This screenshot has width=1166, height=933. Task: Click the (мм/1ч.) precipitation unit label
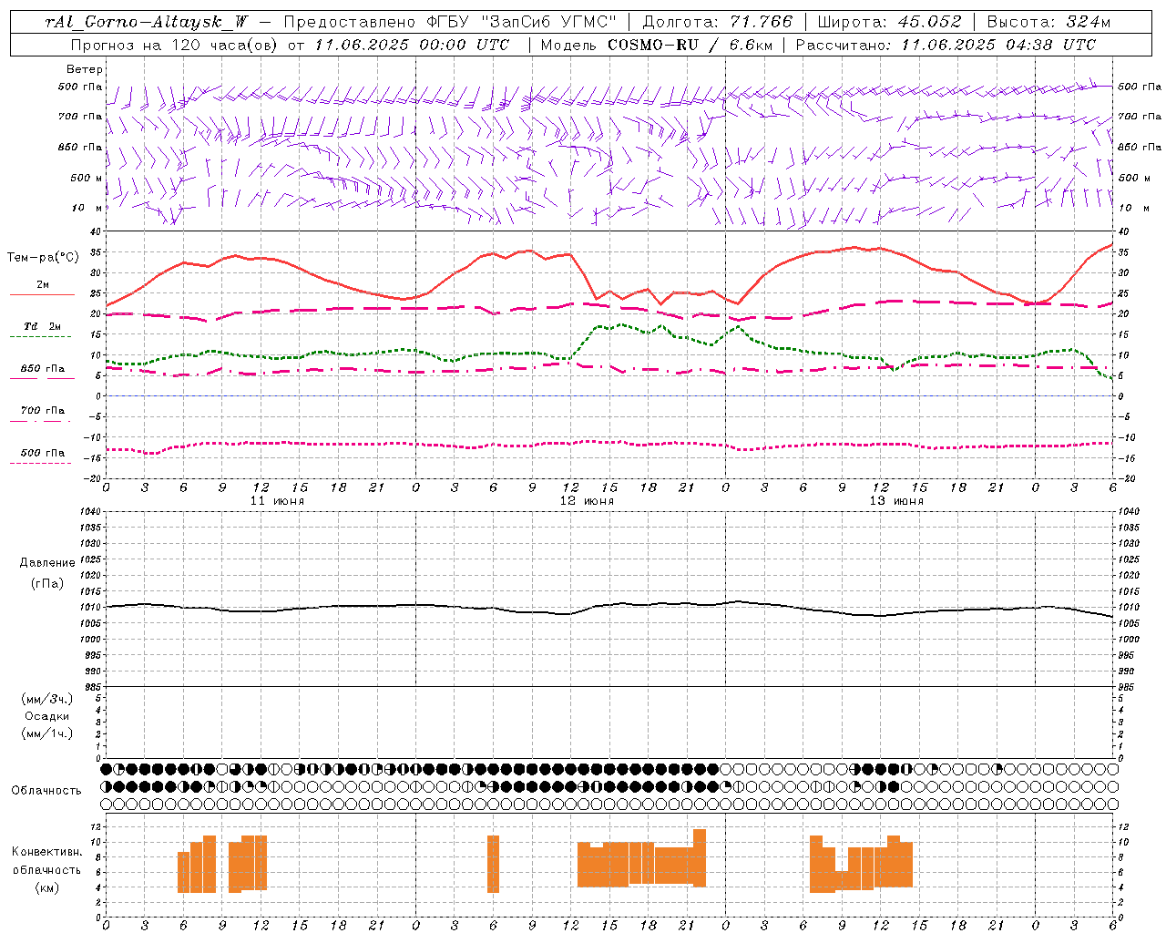[47, 733]
